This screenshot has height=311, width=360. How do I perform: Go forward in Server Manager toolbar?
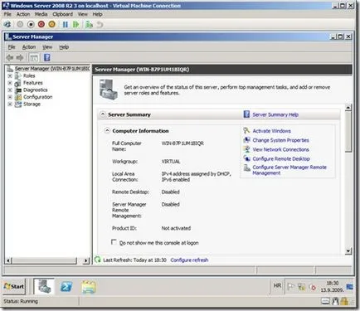point(20,57)
